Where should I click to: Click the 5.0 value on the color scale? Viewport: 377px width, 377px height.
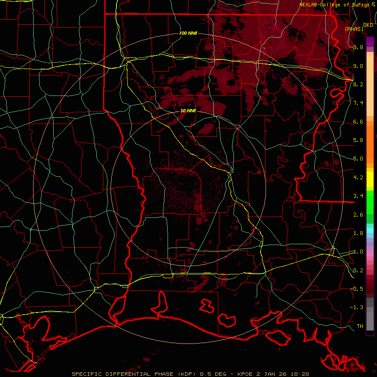click(358, 159)
